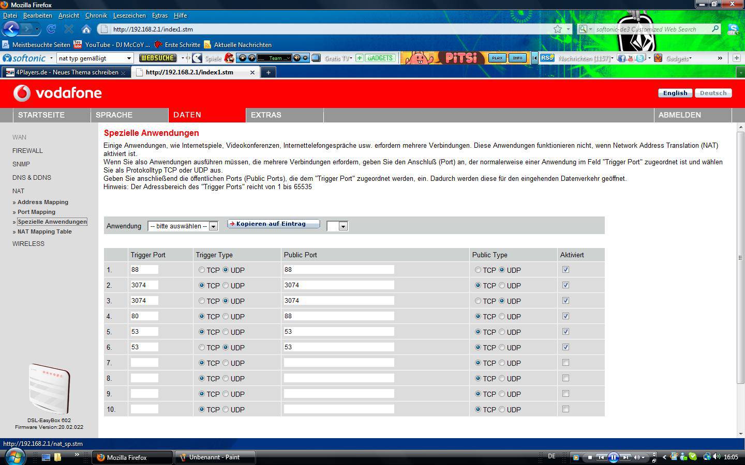
Task: Open the Anwendung 'bitte auswählen' dropdown
Action: tap(183, 226)
